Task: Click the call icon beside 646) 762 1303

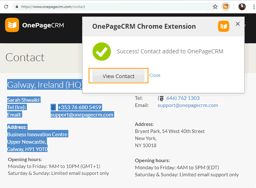Action: [161, 98]
